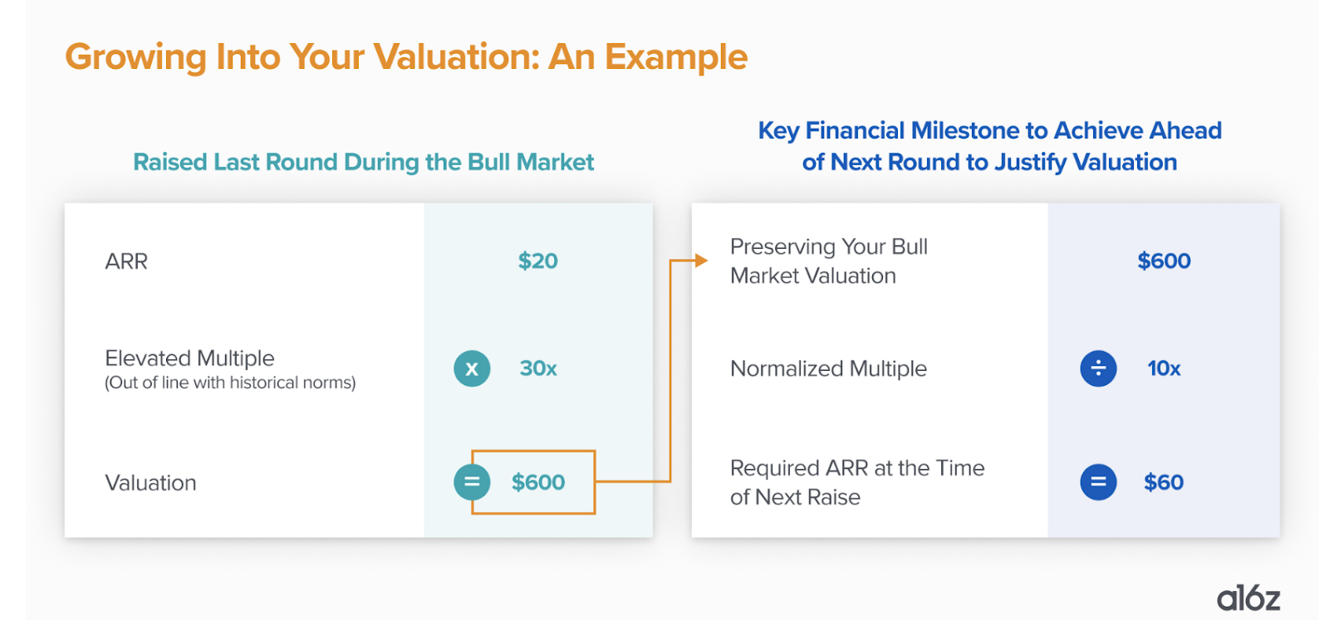Image resolution: width=1329 pixels, height=620 pixels.
Task: Click the blue equals circle icon
Action: coord(1098,482)
